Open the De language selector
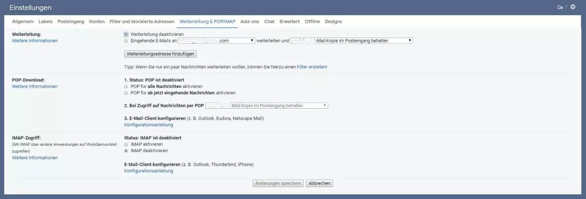Viewport: 586px width, 199px height. click(561, 7)
